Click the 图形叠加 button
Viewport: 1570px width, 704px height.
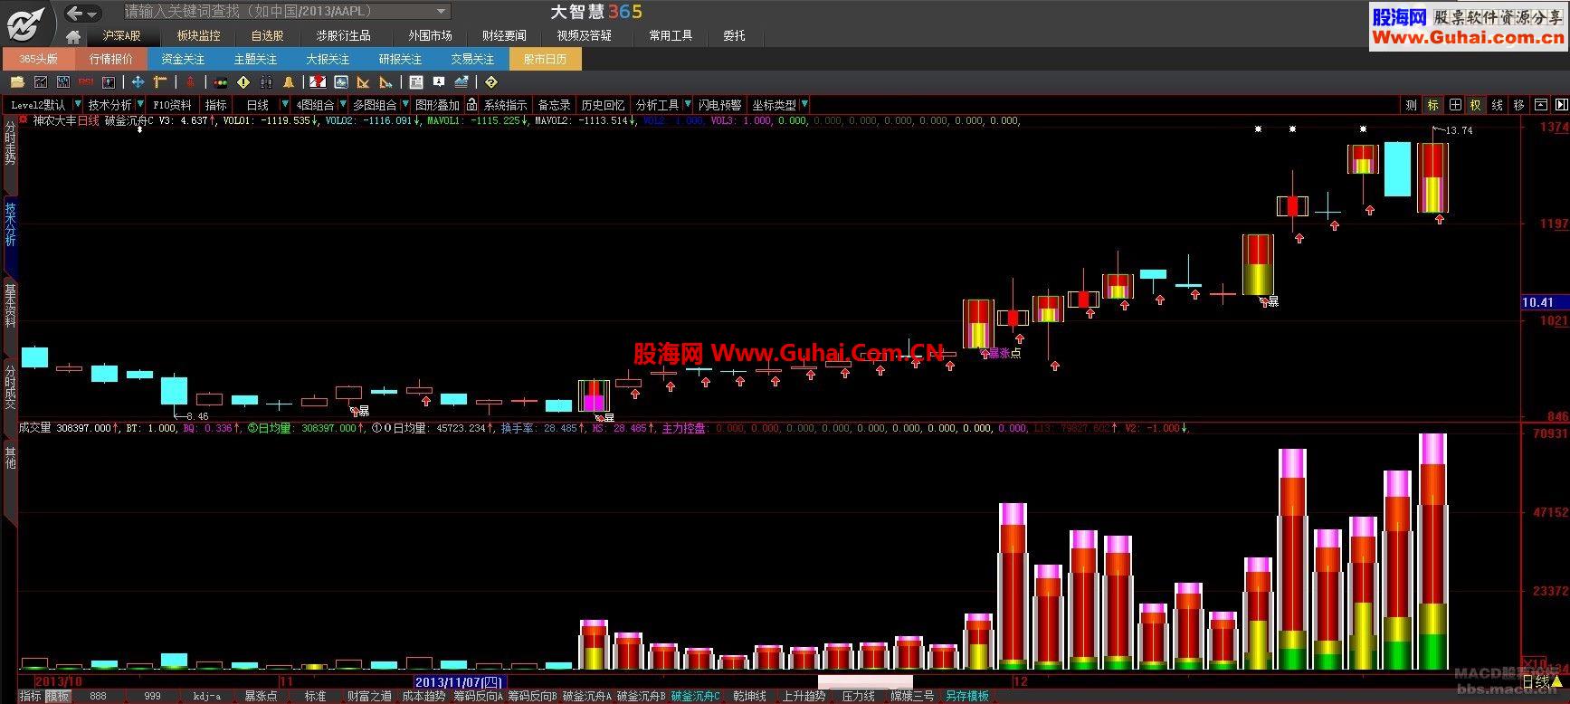(x=437, y=105)
